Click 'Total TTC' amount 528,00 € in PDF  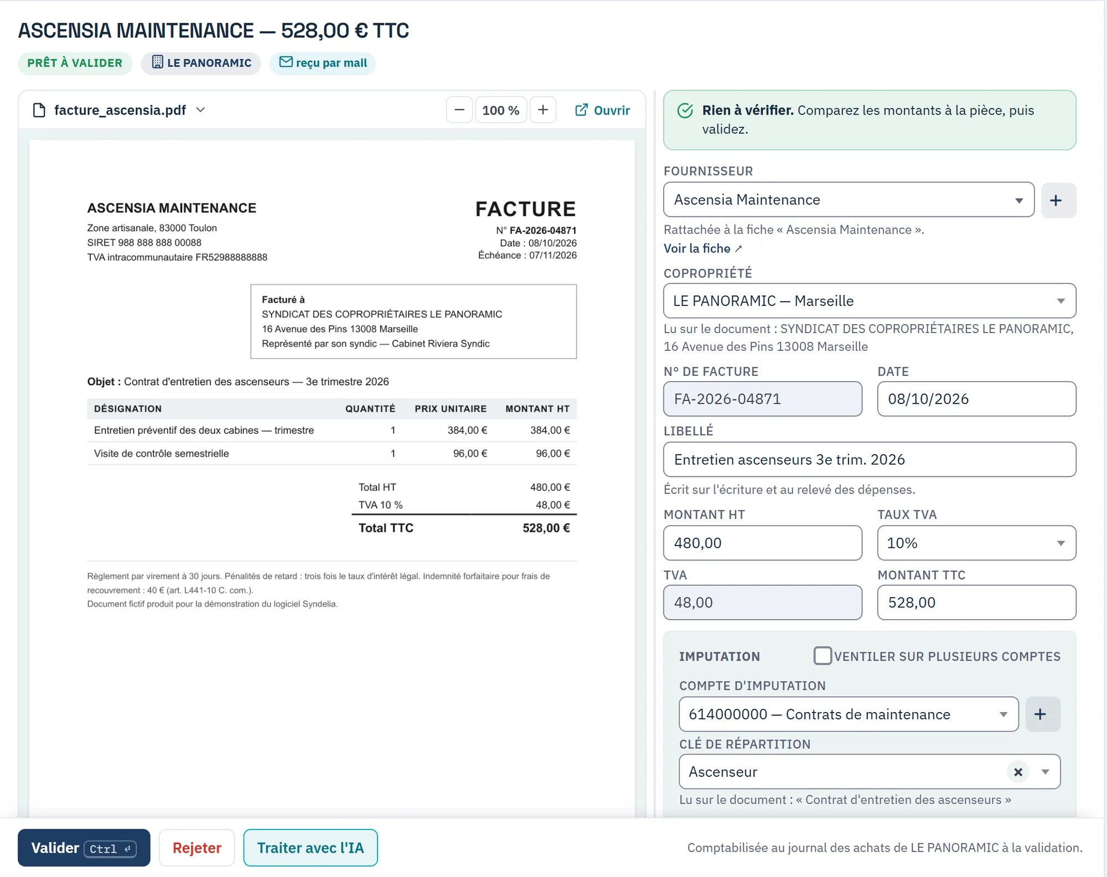546,528
